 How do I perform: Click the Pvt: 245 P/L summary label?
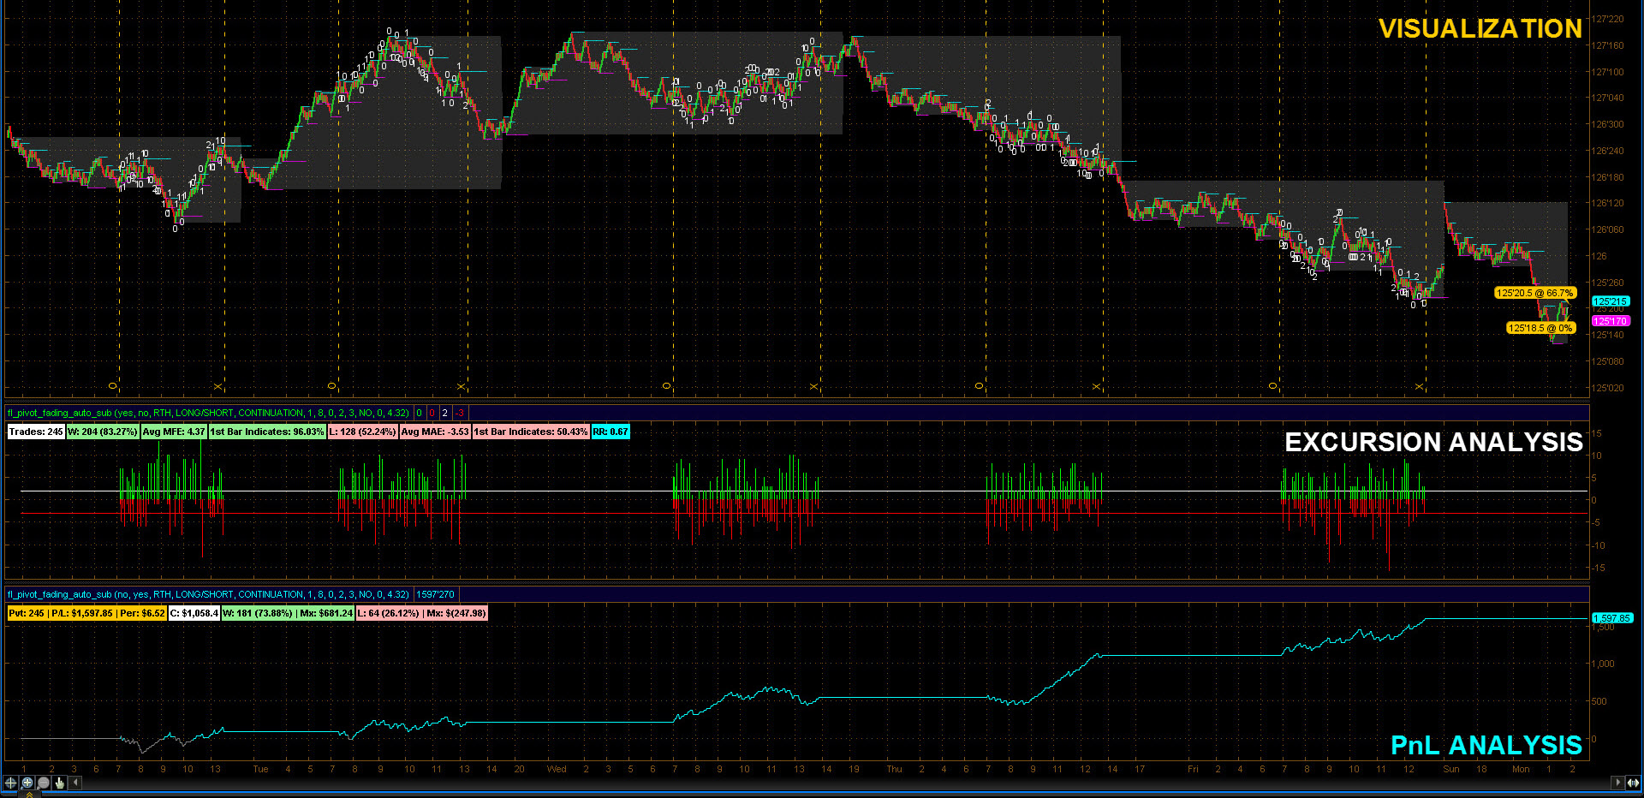(x=86, y=613)
